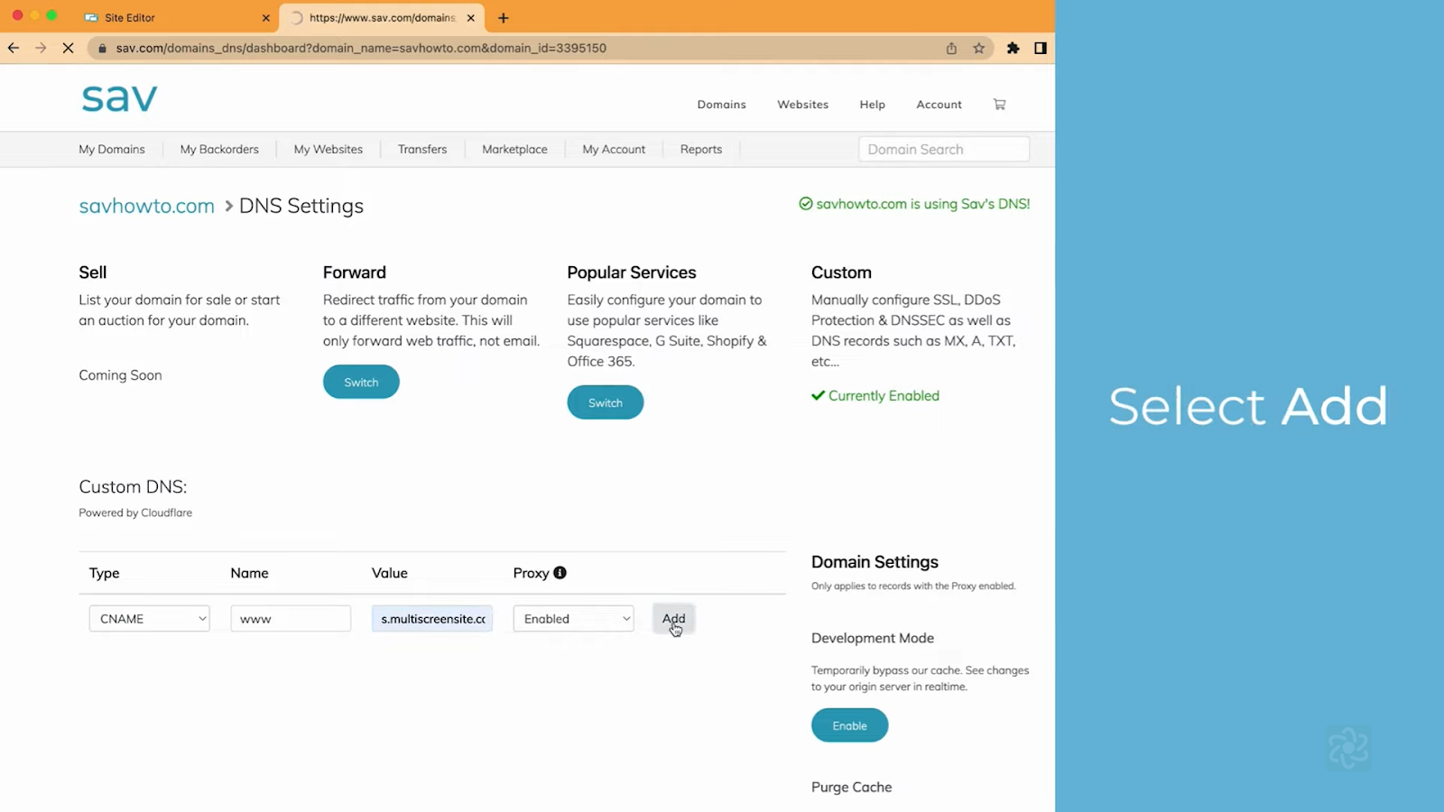Open My Account page
This screenshot has width=1444, height=812.
(x=614, y=150)
